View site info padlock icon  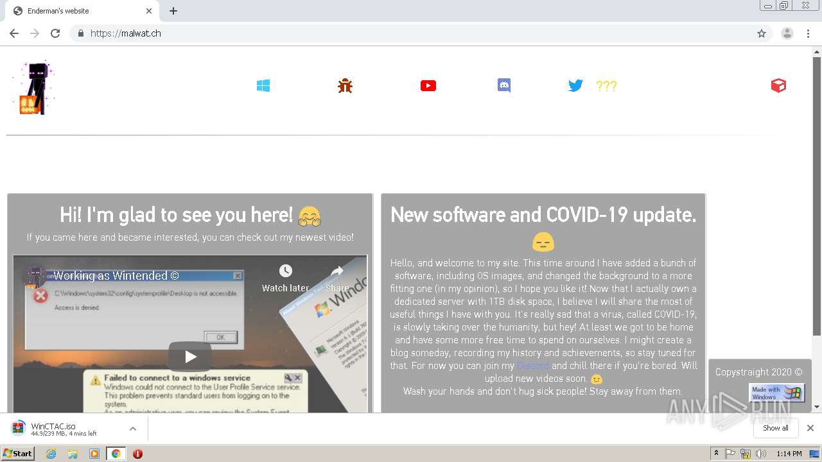click(x=80, y=33)
